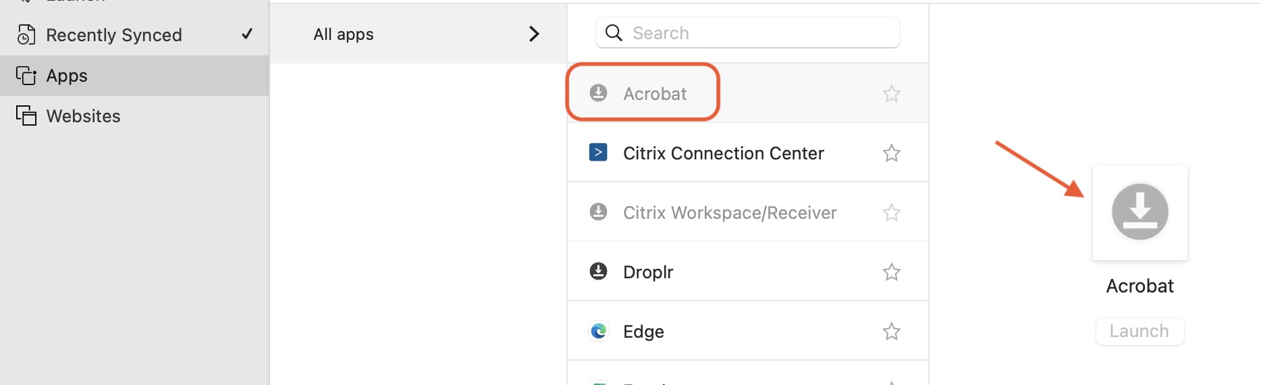Select the All apps category row
This screenshot has height=385, width=1261.
tap(419, 34)
